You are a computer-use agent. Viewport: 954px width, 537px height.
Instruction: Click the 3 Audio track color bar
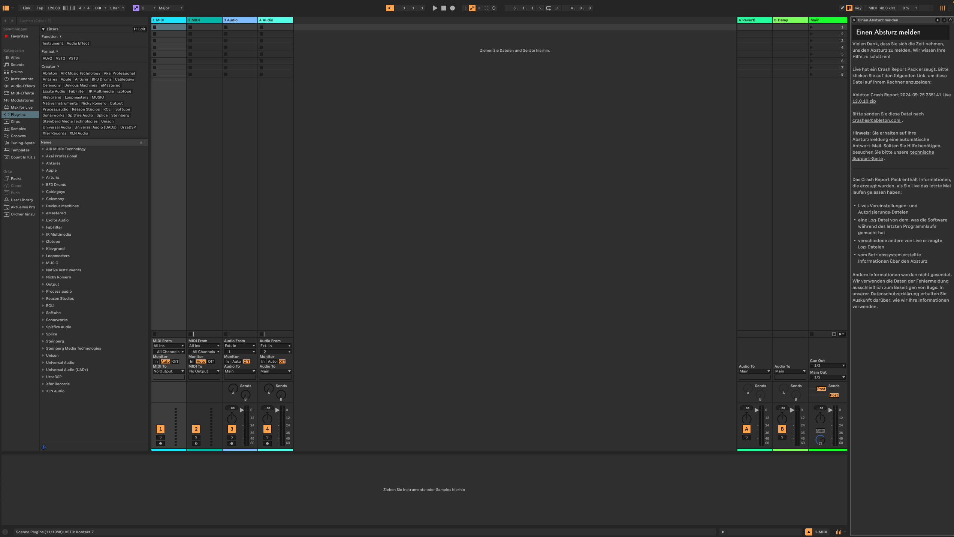240,450
